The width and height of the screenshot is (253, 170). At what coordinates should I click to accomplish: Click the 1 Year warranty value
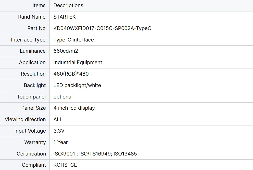coord(61,142)
